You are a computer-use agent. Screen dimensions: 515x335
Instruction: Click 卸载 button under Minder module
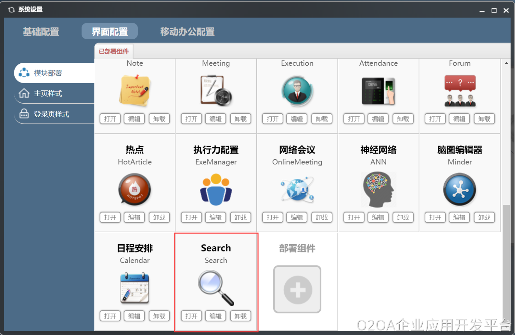(484, 218)
